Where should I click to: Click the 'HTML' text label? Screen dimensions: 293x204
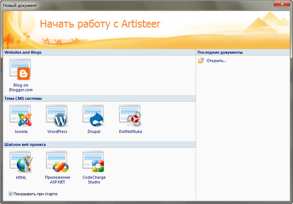21,178
